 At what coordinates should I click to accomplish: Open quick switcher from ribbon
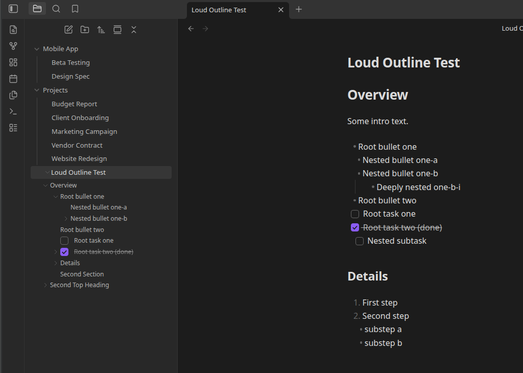click(13, 30)
